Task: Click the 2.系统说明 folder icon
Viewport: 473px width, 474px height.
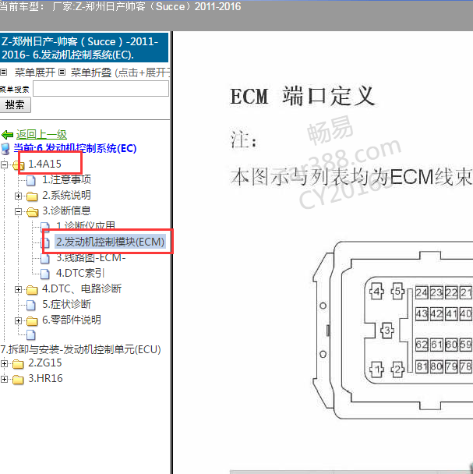Action: pyautogui.click(x=32, y=196)
